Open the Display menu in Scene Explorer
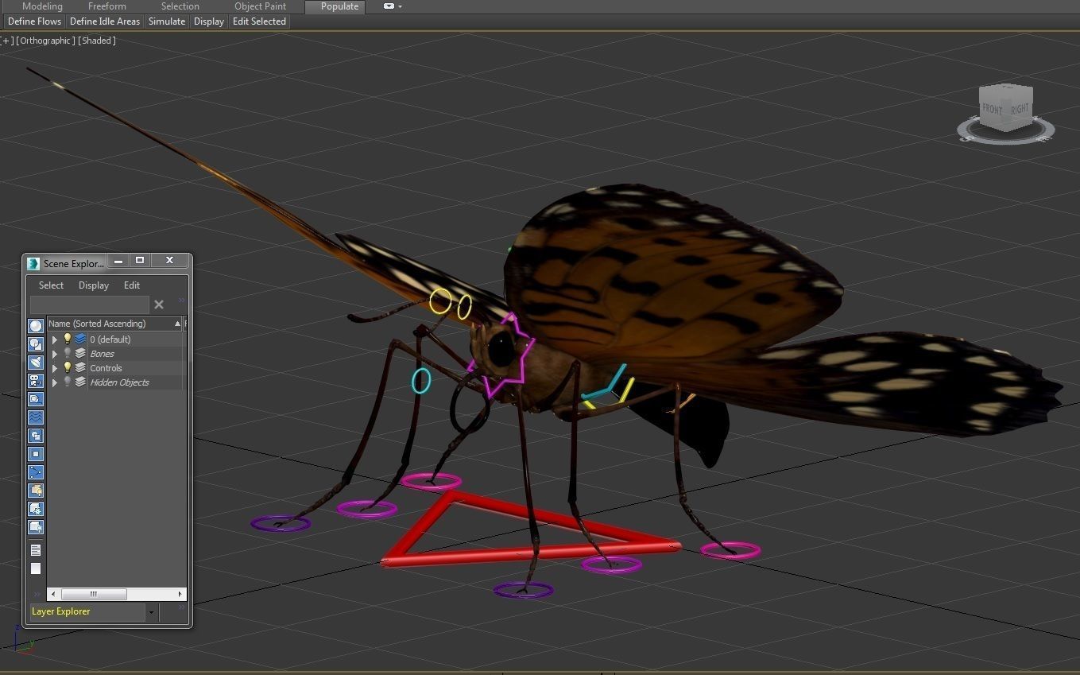The image size is (1080, 675). (94, 285)
